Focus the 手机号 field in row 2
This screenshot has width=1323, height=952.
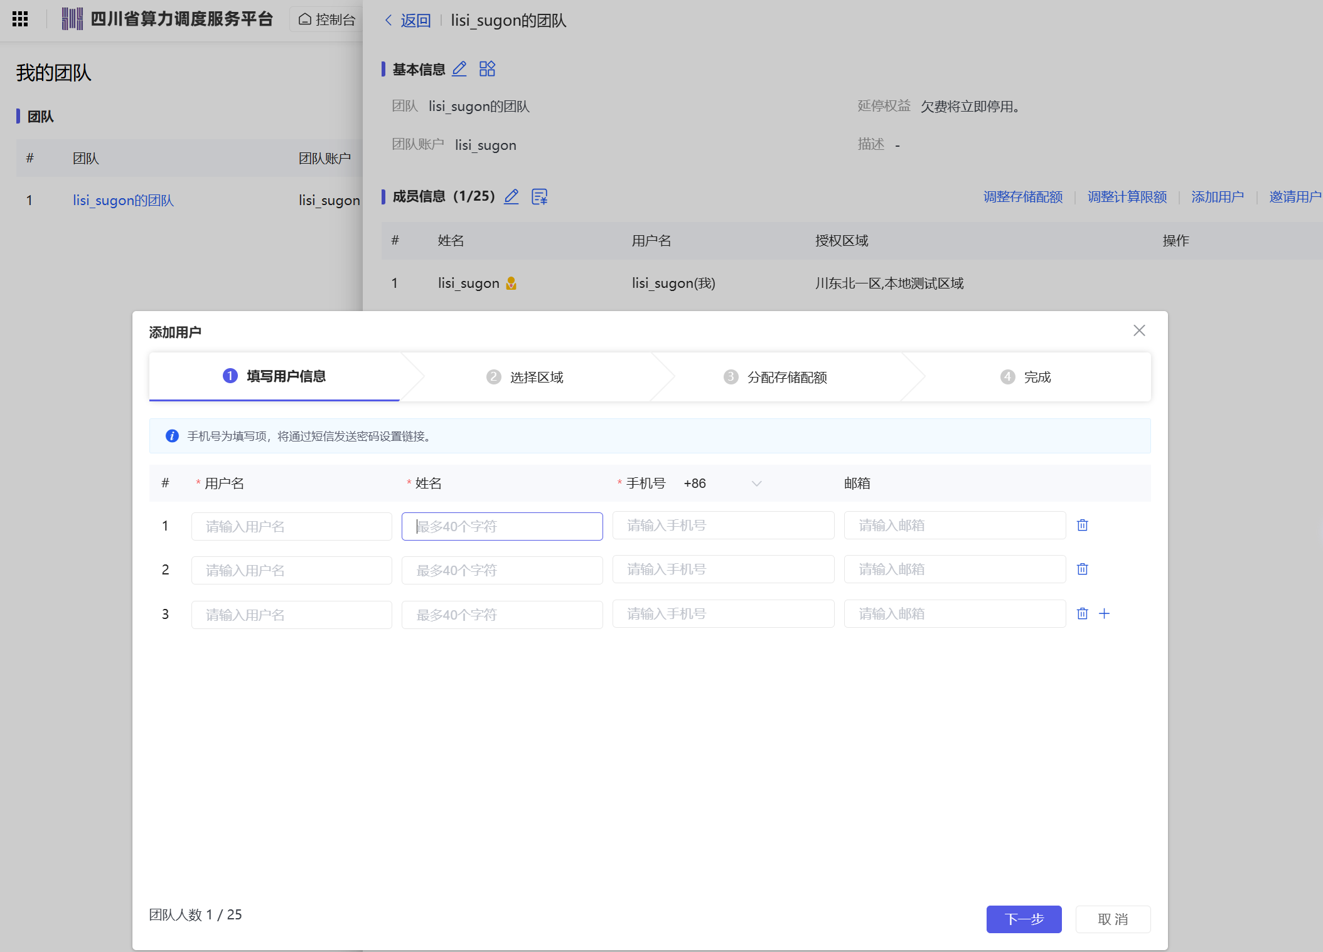coord(724,569)
